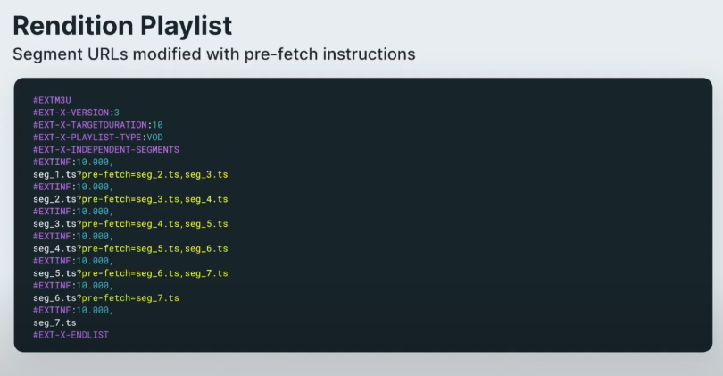
Task: Click the #EXT-X-VERSION:3 line
Action: (x=76, y=113)
